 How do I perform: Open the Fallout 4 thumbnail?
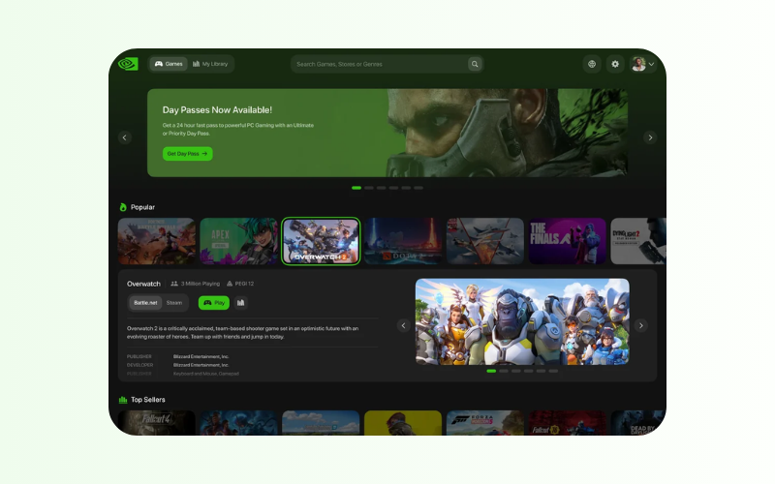point(156,423)
